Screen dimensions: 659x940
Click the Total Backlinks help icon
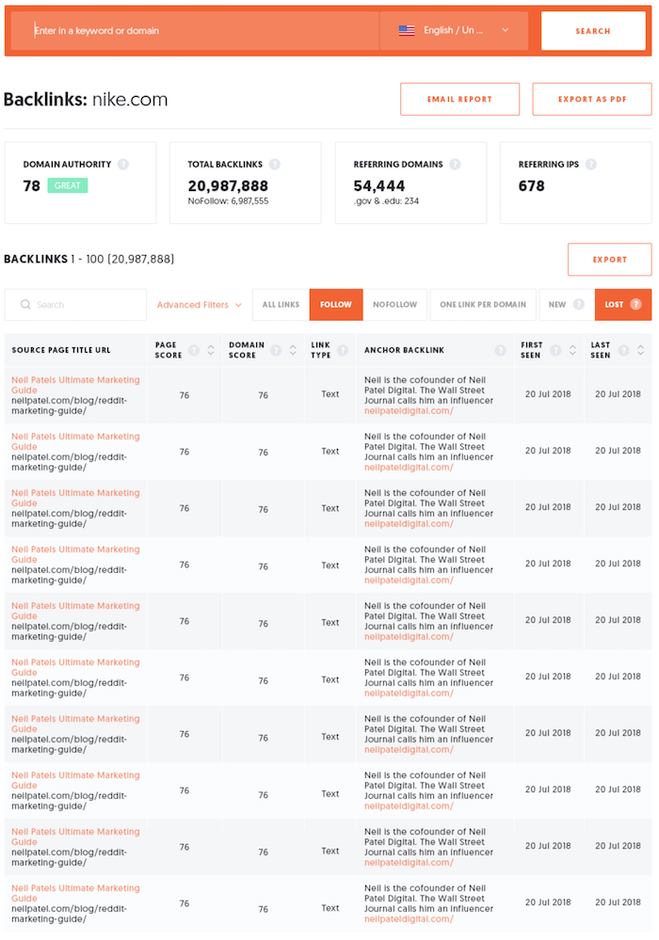tap(275, 165)
